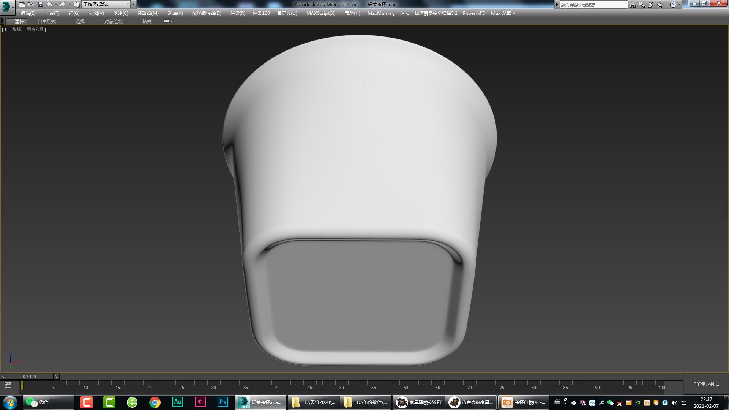The width and height of the screenshot is (729, 410).
Task: Open the 工作区: 默认 workspace dropdown
Action: (x=106, y=4)
